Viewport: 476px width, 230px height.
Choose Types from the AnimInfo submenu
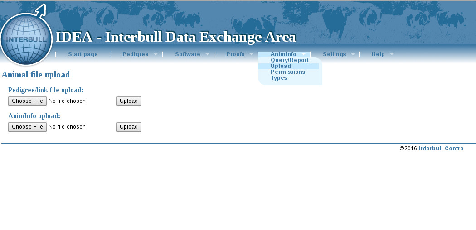coord(279,78)
